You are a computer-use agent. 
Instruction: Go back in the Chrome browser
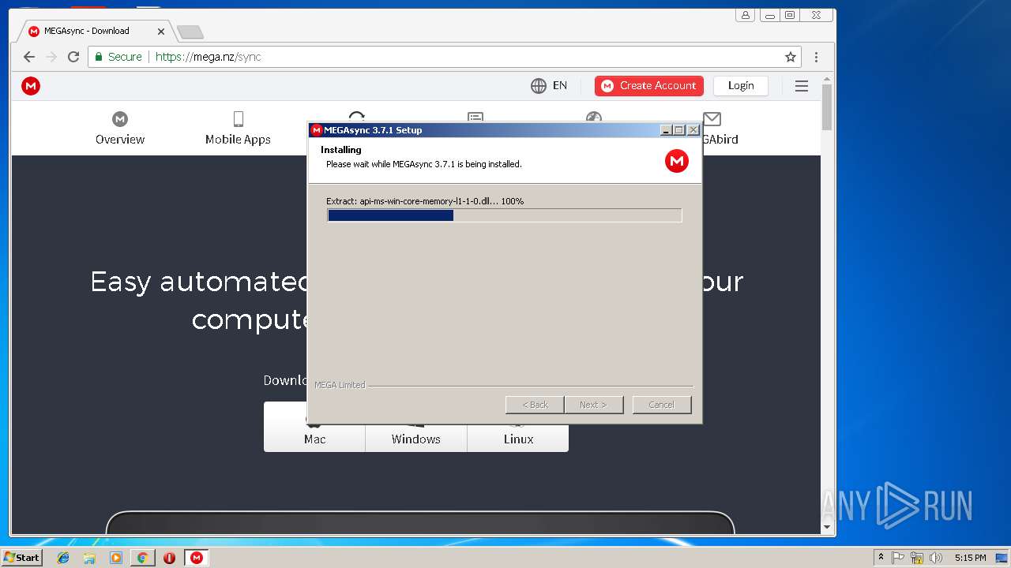pyautogui.click(x=29, y=57)
